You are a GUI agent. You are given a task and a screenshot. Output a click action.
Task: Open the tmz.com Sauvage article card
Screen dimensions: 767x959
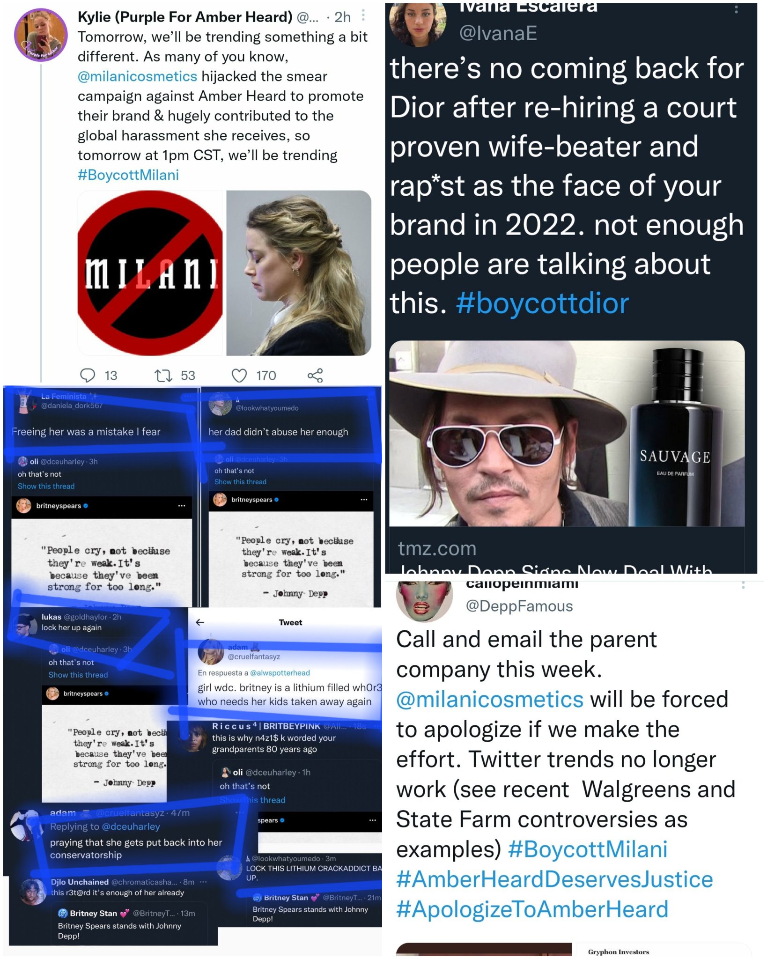click(567, 457)
